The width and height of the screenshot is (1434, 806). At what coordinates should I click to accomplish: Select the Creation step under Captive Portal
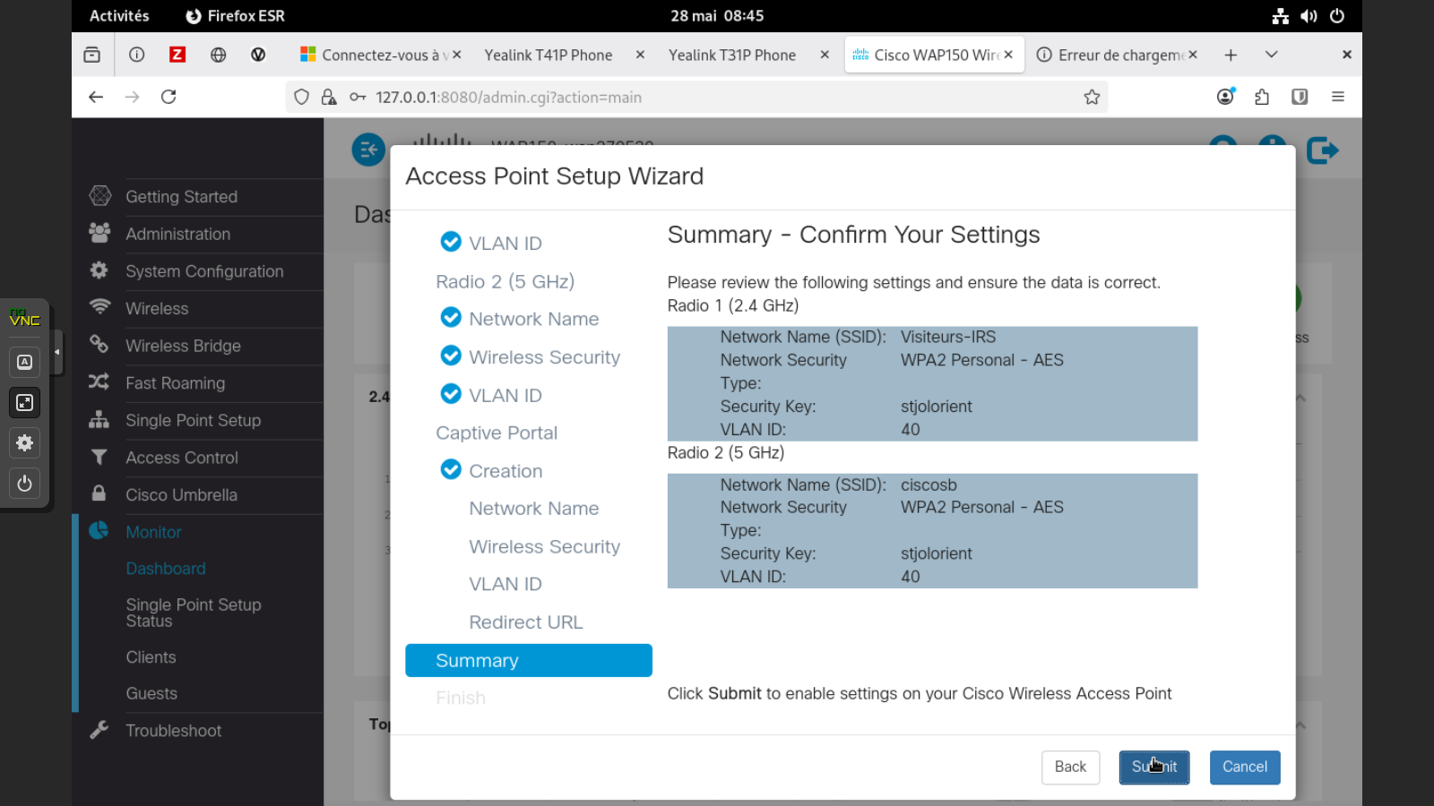point(505,471)
